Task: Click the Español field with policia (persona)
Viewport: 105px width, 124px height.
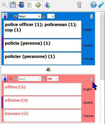Action: pyautogui.click(x=42, y=45)
